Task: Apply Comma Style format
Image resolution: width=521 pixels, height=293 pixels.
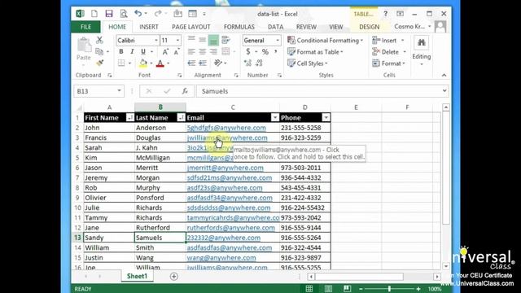Action: click(x=275, y=52)
